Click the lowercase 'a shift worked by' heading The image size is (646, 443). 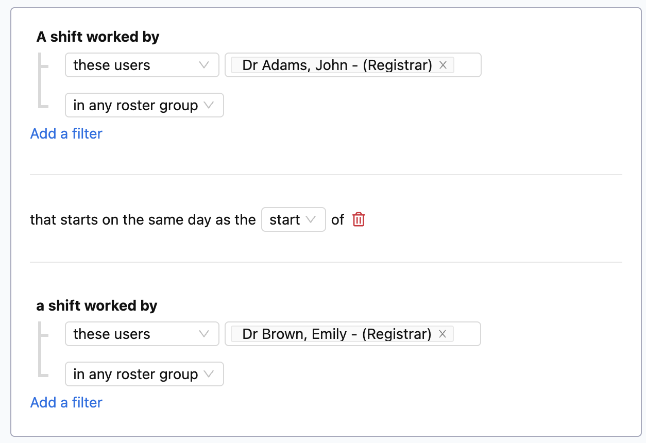(x=97, y=306)
